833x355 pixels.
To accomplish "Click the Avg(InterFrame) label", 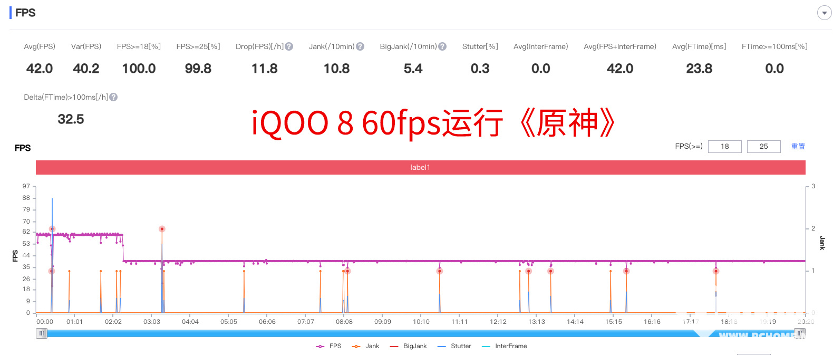I will [x=541, y=46].
